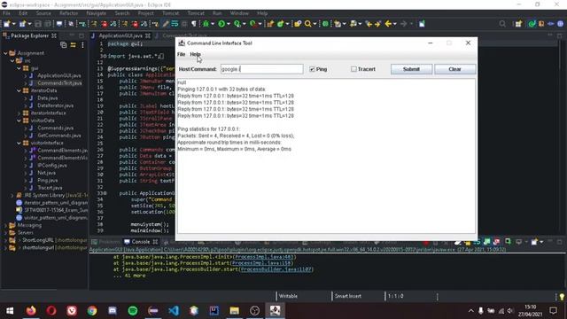The height and width of the screenshot is (319, 567).
Task: Open the New file dropdown arrow
Action: click(14, 24)
